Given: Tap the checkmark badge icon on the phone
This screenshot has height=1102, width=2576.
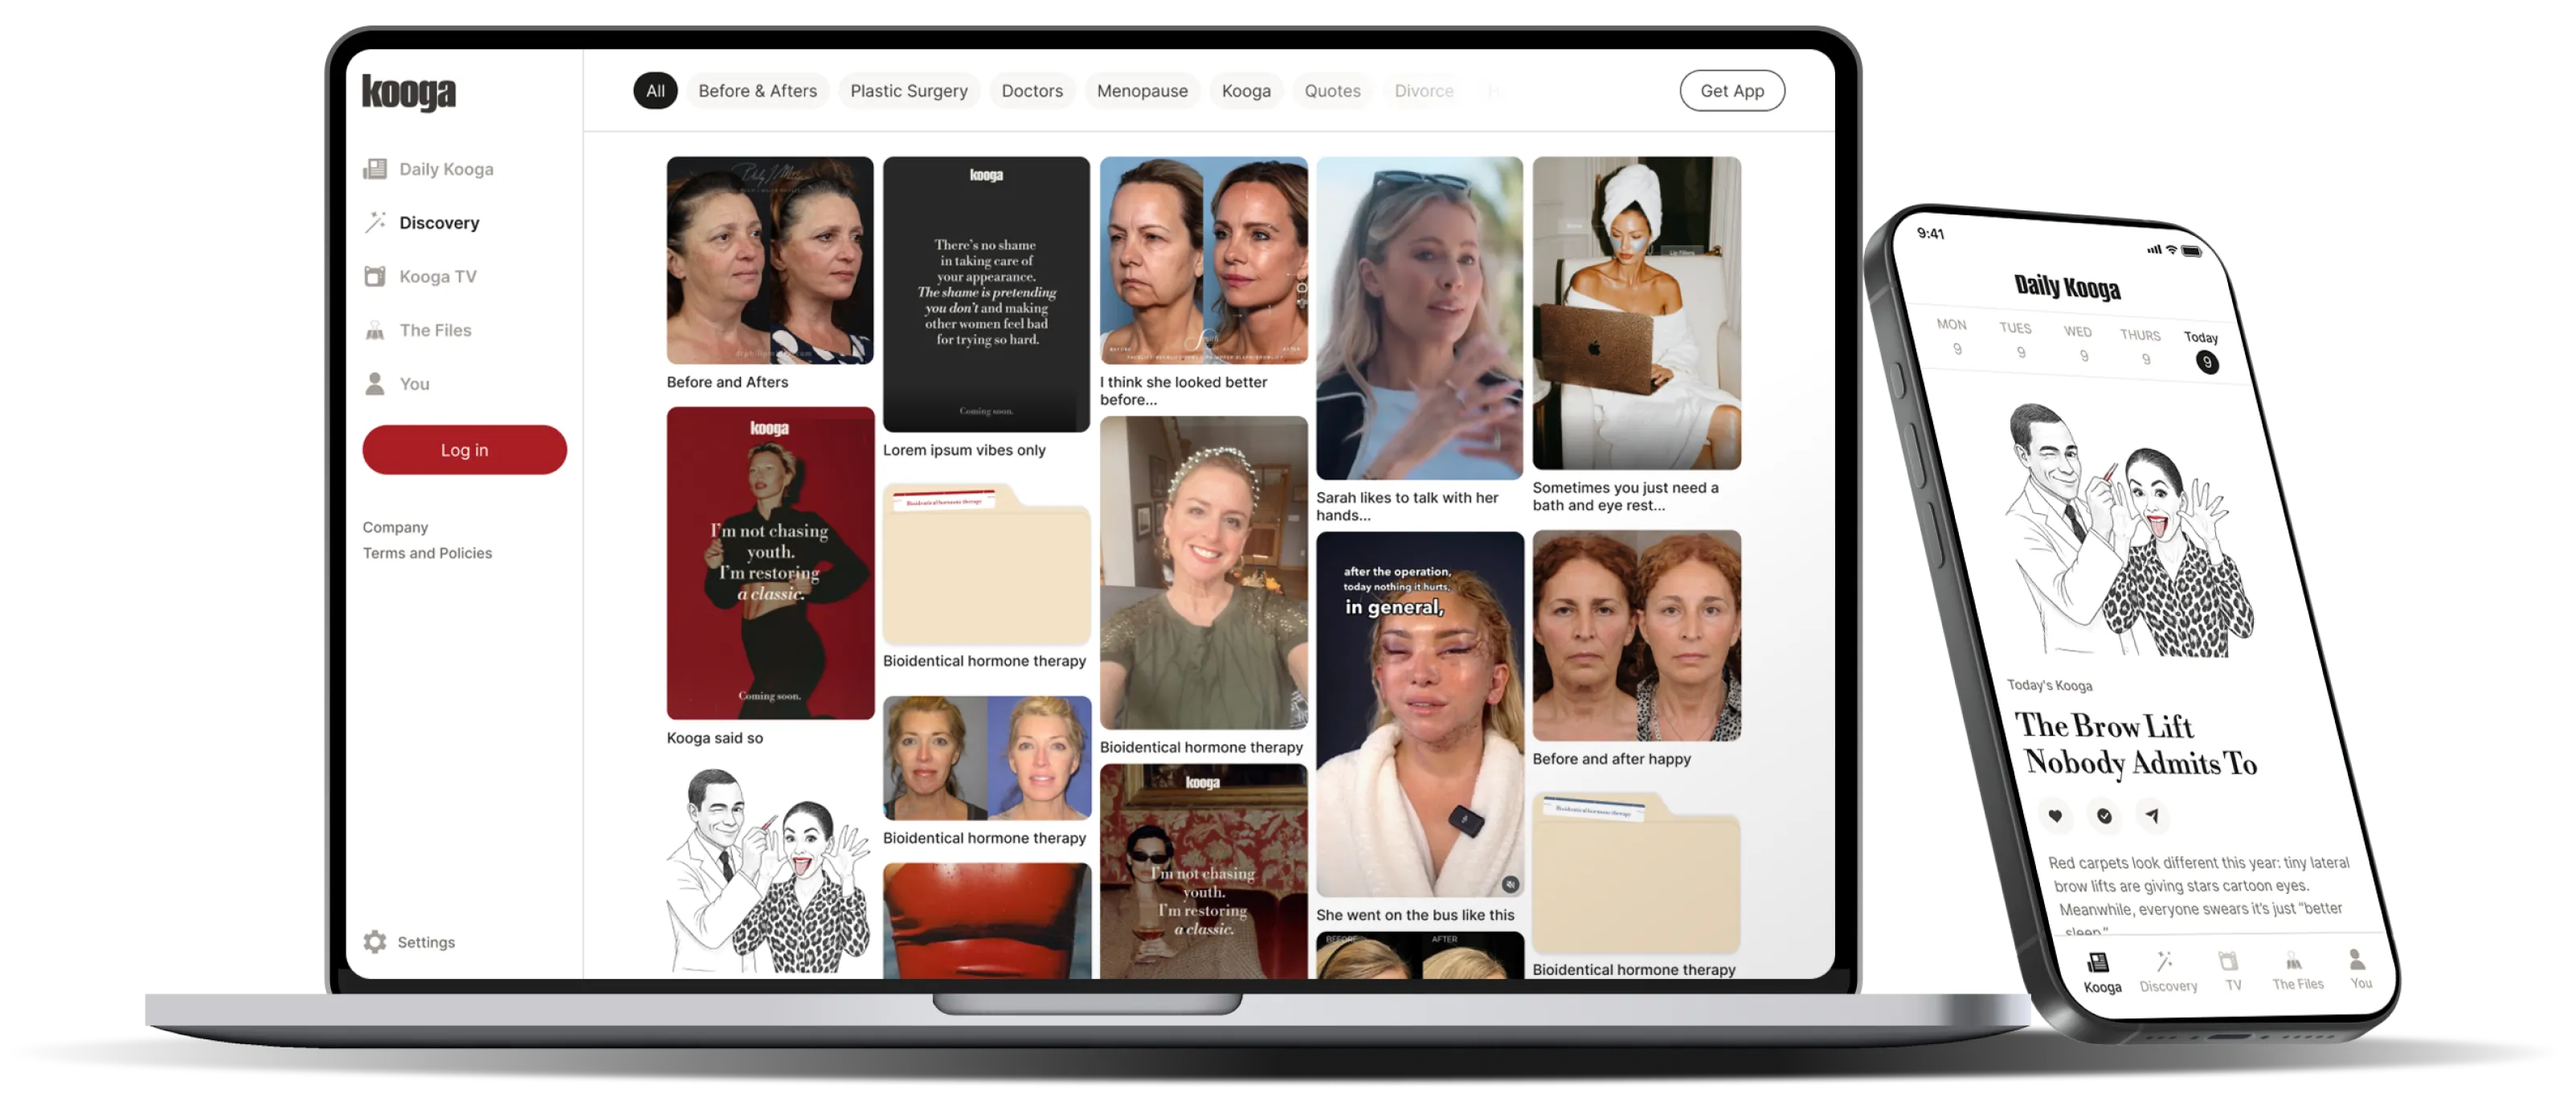Looking at the screenshot, I should [2104, 816].
